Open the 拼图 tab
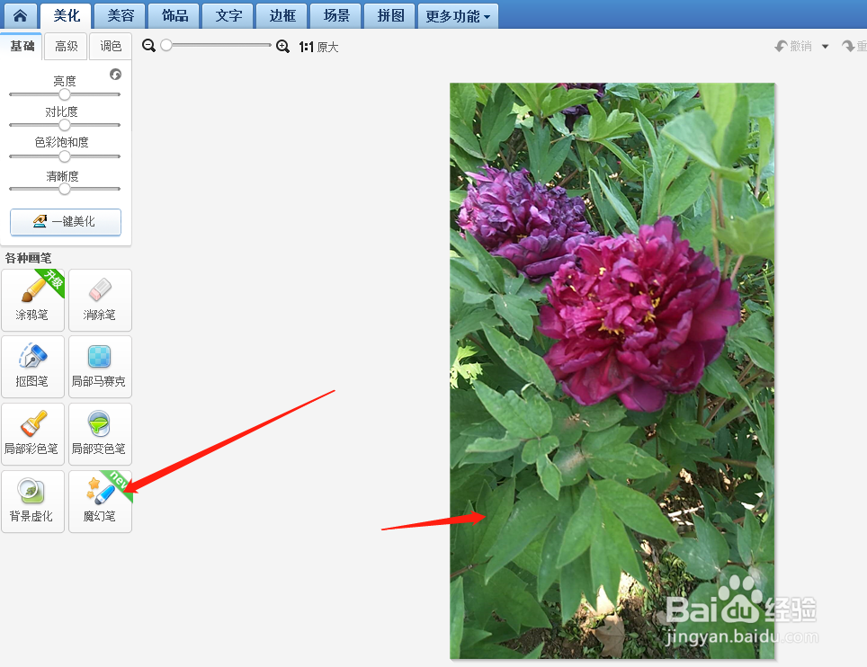Viewport: 867px width, 667px height. pyautogui.click(x=390, y=15)
